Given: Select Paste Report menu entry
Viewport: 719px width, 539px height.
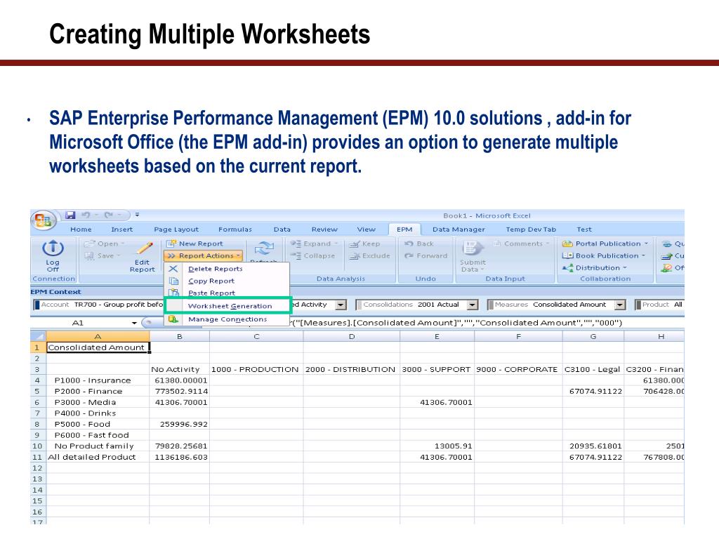Looking at the screenshot, I should coord(227,293).
